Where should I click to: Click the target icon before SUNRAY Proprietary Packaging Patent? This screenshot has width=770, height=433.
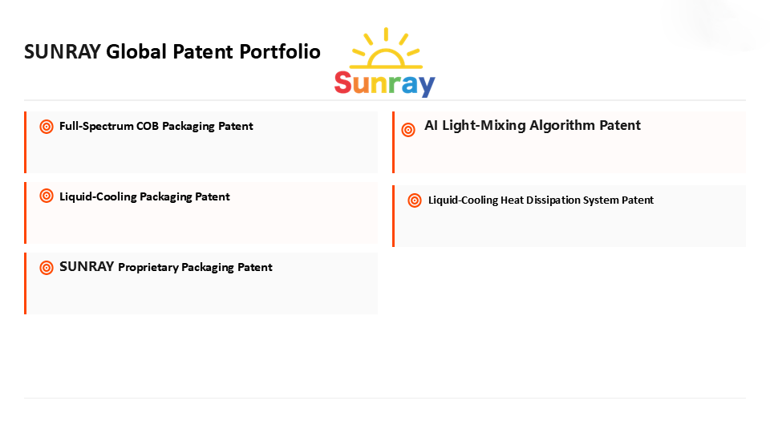[47, 268]
